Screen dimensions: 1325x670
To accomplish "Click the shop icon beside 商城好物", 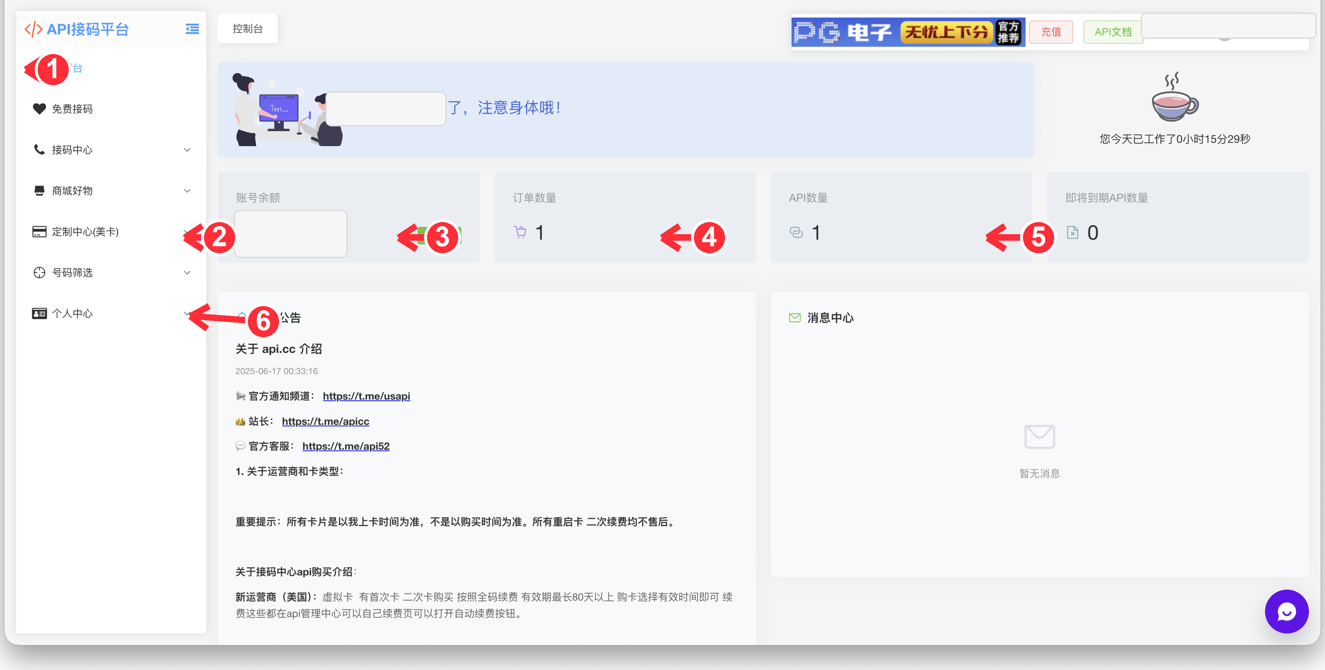I will [x=39, y=191].
